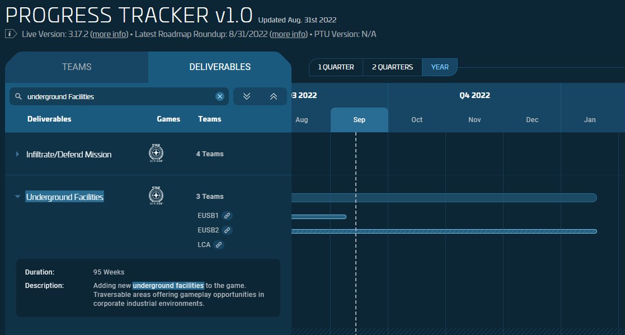Open the EUSB1 team link icon
Screen dimensions: 625x335
click(x=227, y=216)
